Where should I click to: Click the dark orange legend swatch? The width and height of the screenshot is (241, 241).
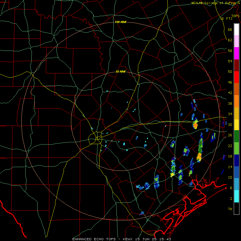point(236,89)
